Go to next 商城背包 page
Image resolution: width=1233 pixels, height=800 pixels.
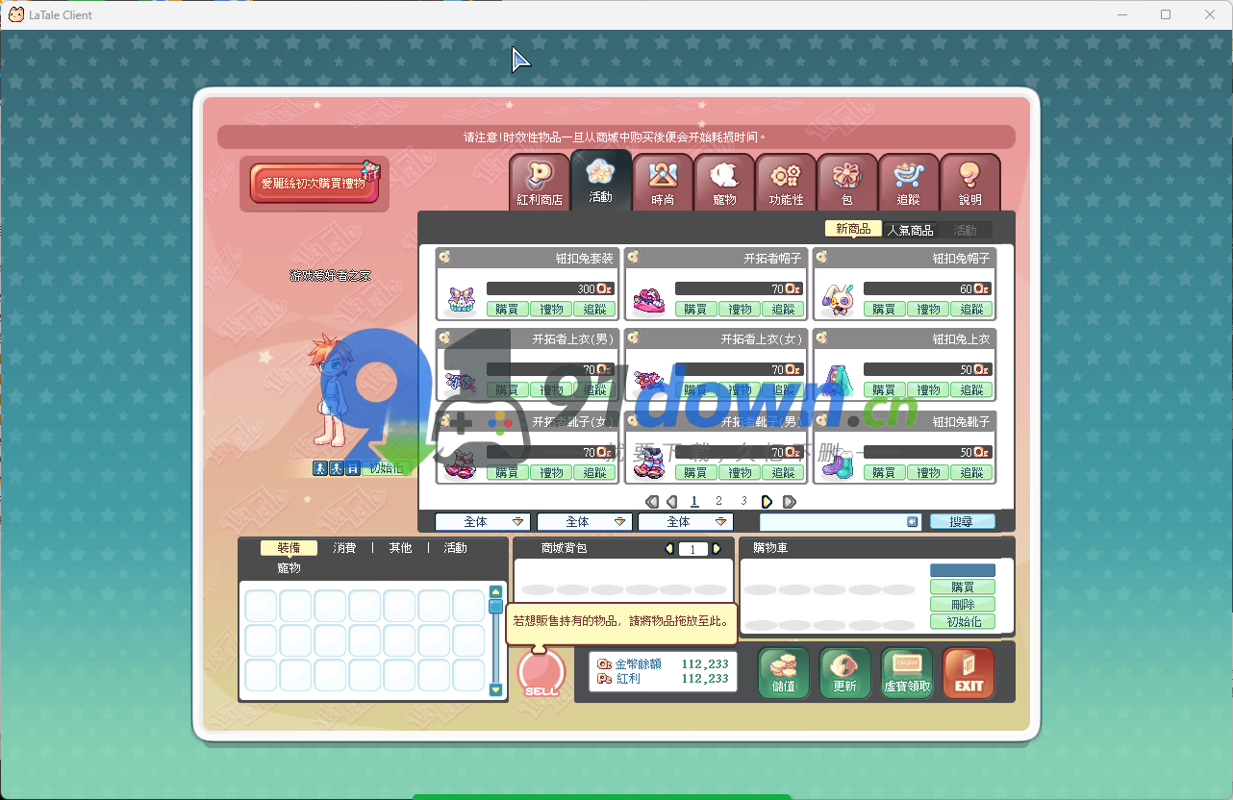(716, 549)
